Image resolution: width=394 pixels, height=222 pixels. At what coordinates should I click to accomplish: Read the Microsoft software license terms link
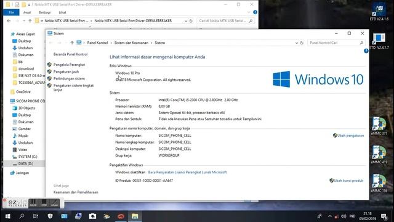click(187, 172)
